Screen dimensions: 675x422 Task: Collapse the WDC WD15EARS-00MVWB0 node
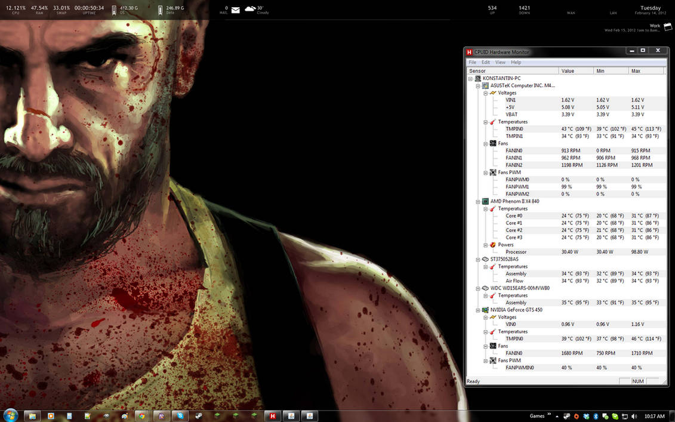click(478, 288)
